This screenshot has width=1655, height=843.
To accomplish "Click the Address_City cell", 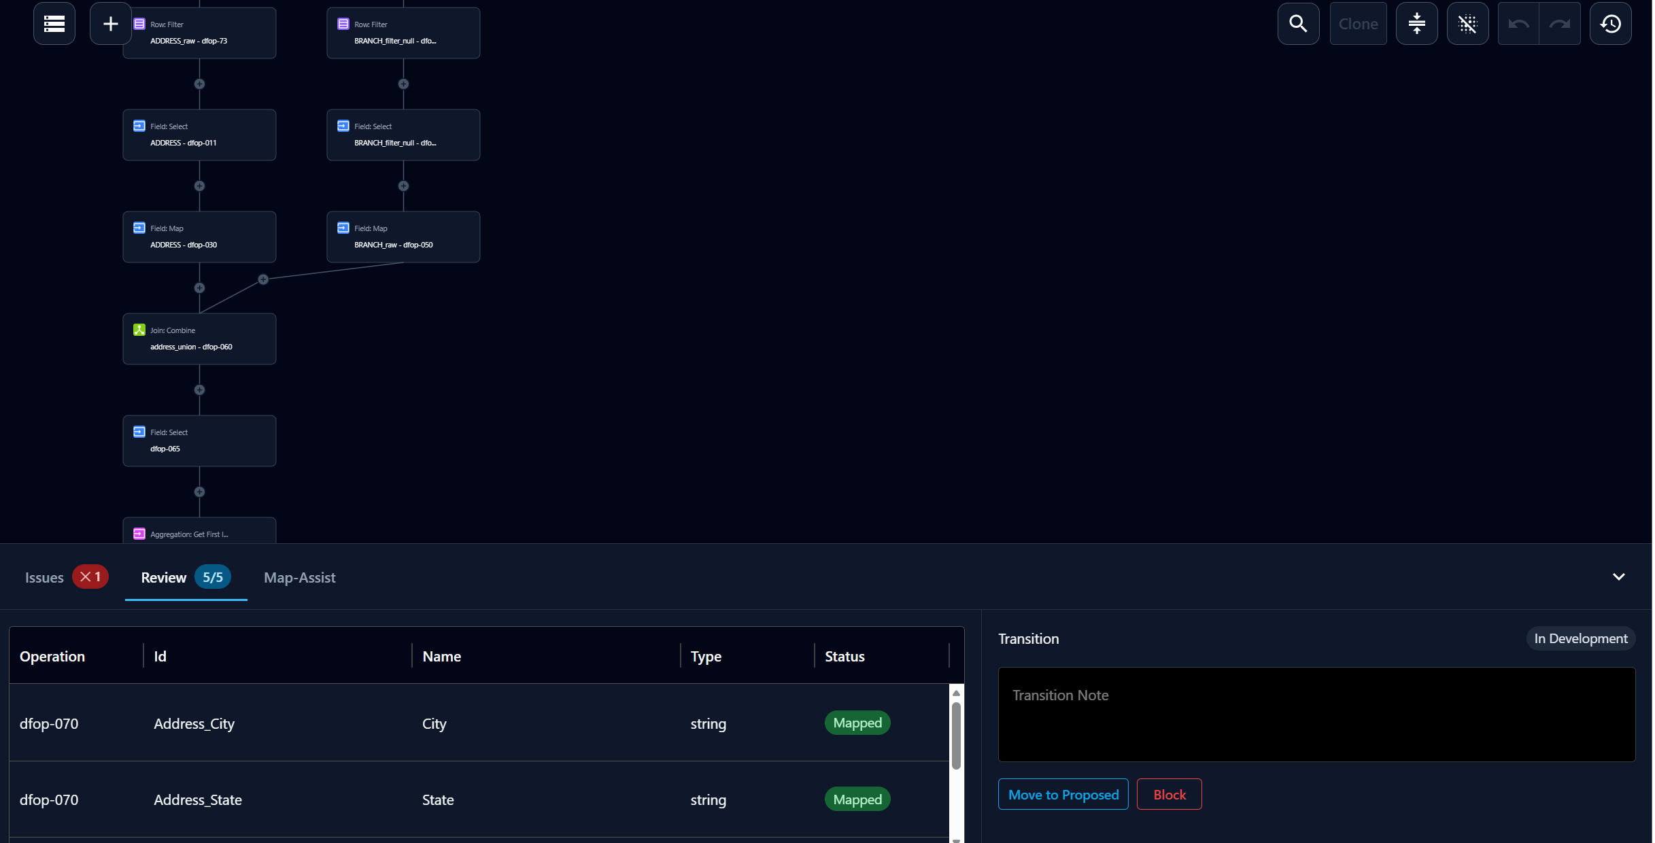I will (x=194, y=723).
